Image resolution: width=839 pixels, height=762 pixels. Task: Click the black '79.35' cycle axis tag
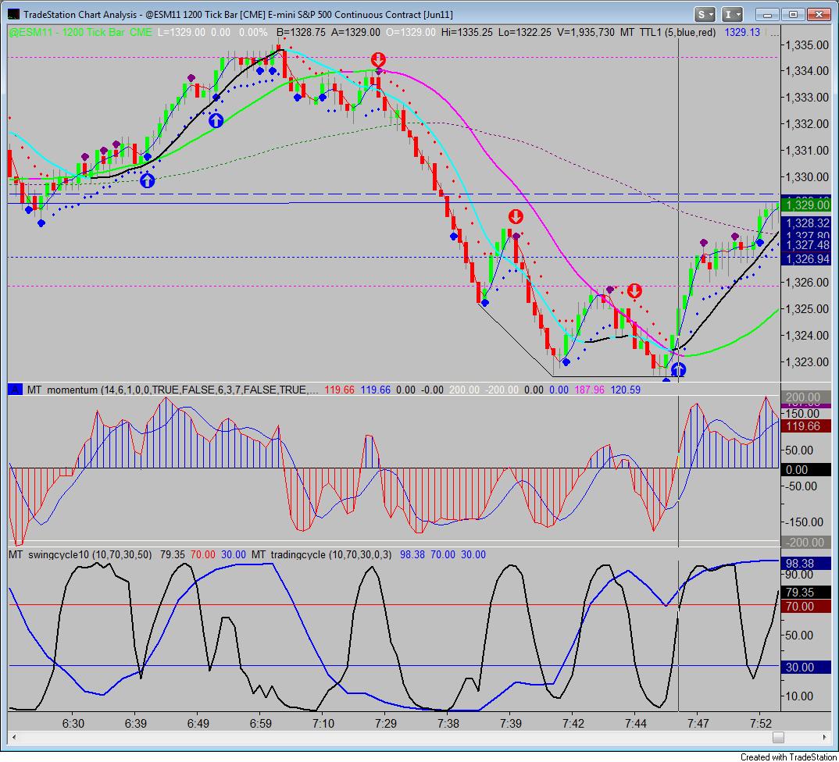point(806,593)
